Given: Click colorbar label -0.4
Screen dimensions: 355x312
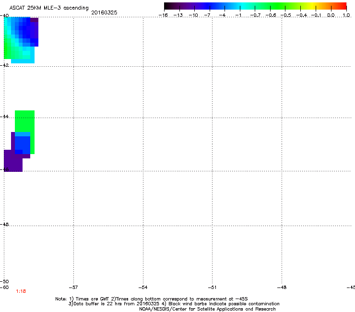Looking at the screenshot, I should tap(302, 15).
